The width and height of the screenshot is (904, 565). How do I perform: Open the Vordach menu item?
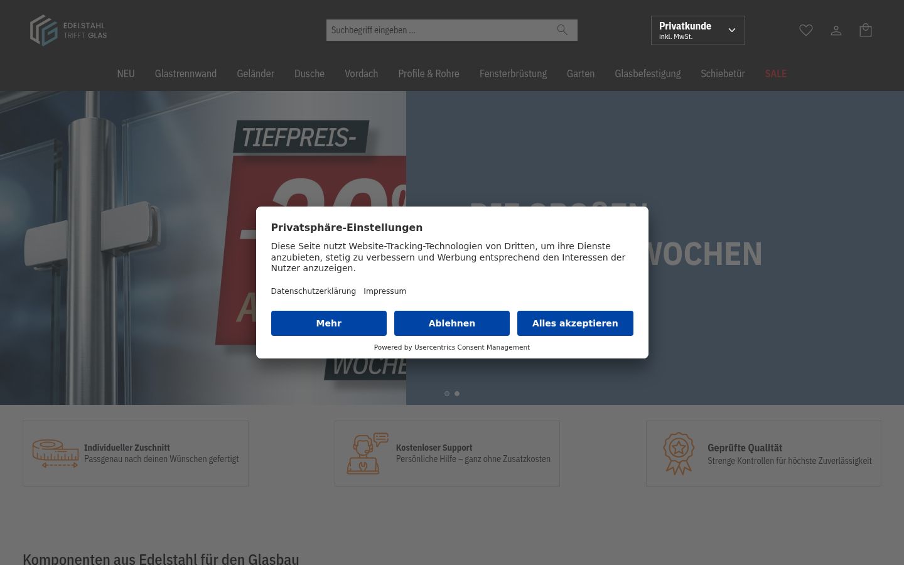[362, 73]
